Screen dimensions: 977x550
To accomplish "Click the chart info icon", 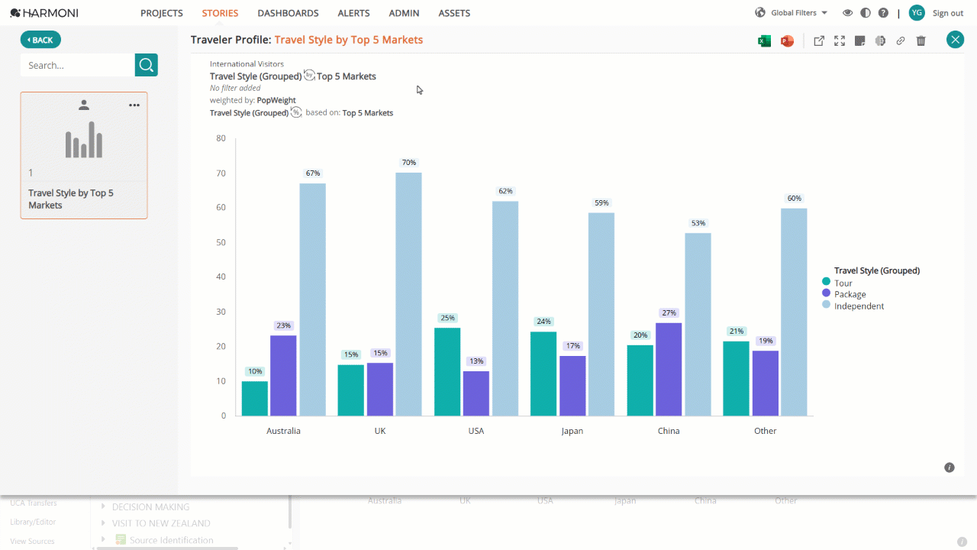I will [950, 467].
